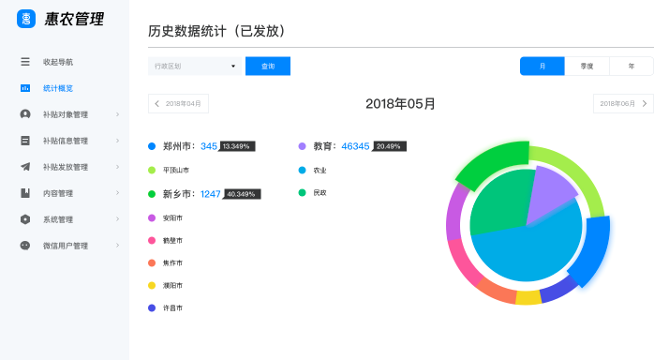
Task: Go to previous month 2018年04月
Action: 178,104
